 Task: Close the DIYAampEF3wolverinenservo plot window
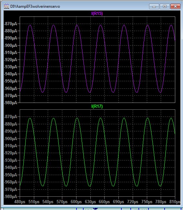point(175,6)
